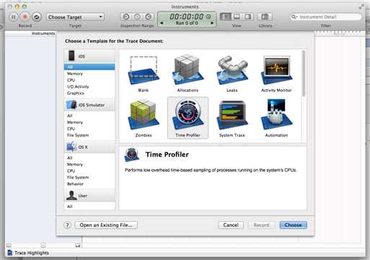
Task: Select the Time Profiler template
Action: [188, 118]
